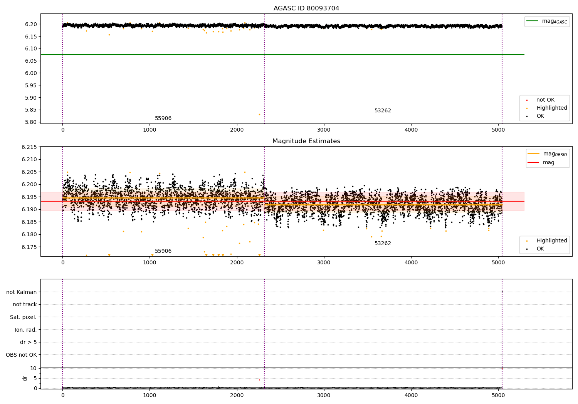Screen dimensions: 578x404
Task: Click the 'not track' axis label
Action: 25,305
